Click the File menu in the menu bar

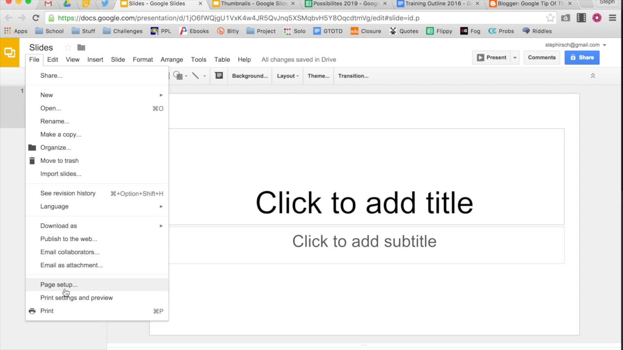pyautogui.click(x=34, y=60)
